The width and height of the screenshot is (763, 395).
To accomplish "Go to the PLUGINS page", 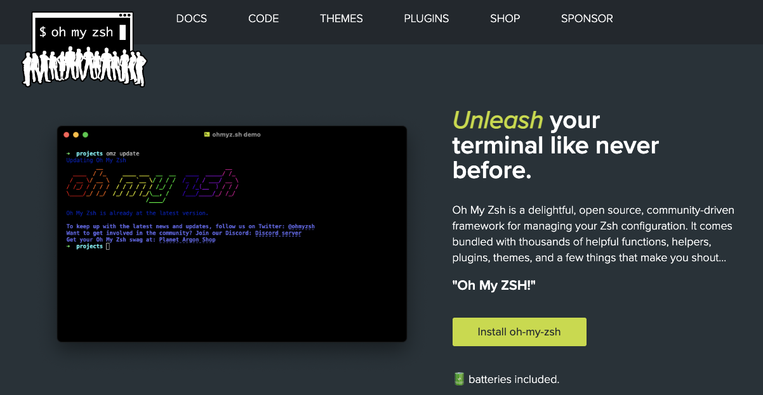I will coord(427,18).
